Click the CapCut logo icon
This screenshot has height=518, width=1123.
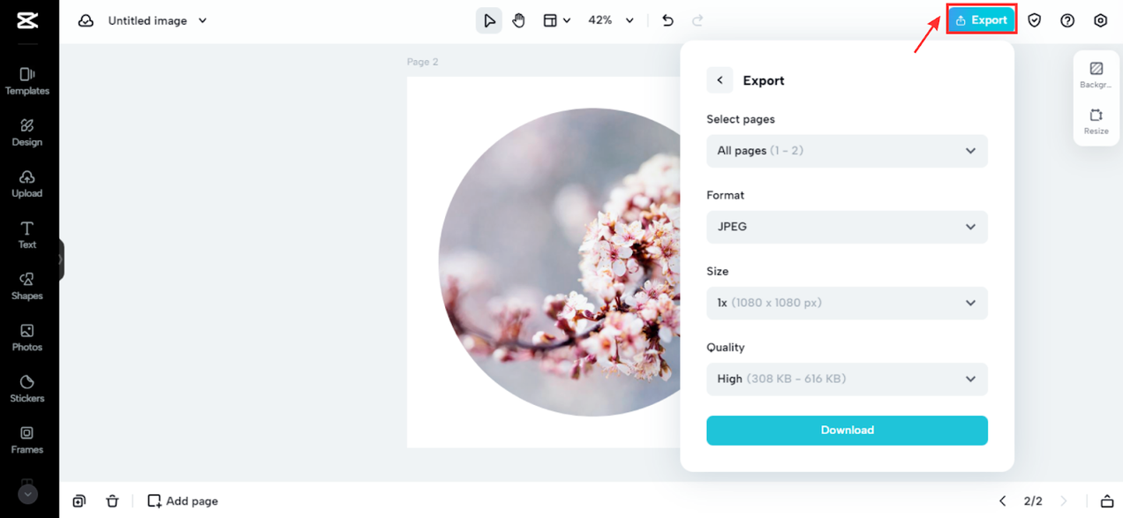pyautogui.click(x=27, y=21)
